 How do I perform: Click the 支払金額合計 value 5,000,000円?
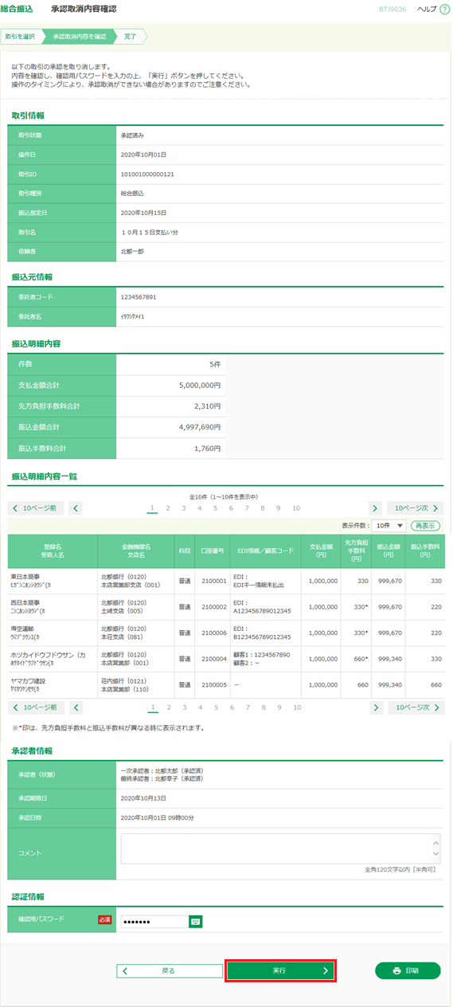(200, 385)
